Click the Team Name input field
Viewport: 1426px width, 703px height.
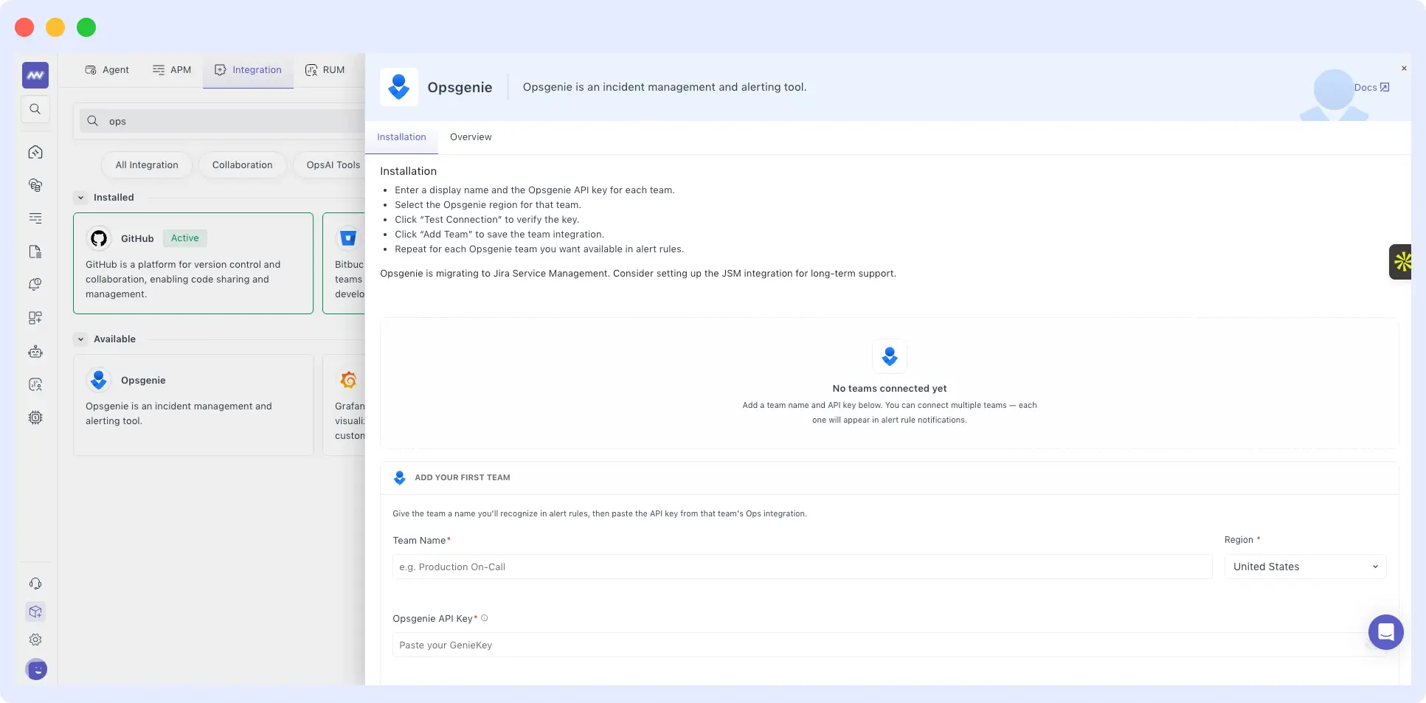(802, 567)
